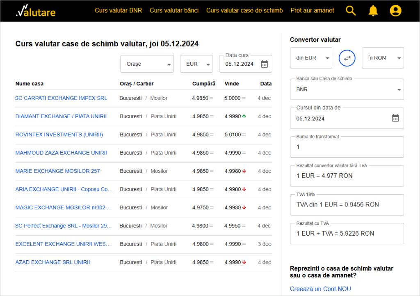
Task: Open the 'în RON' target currency dropdown
Action: (383, 58)
